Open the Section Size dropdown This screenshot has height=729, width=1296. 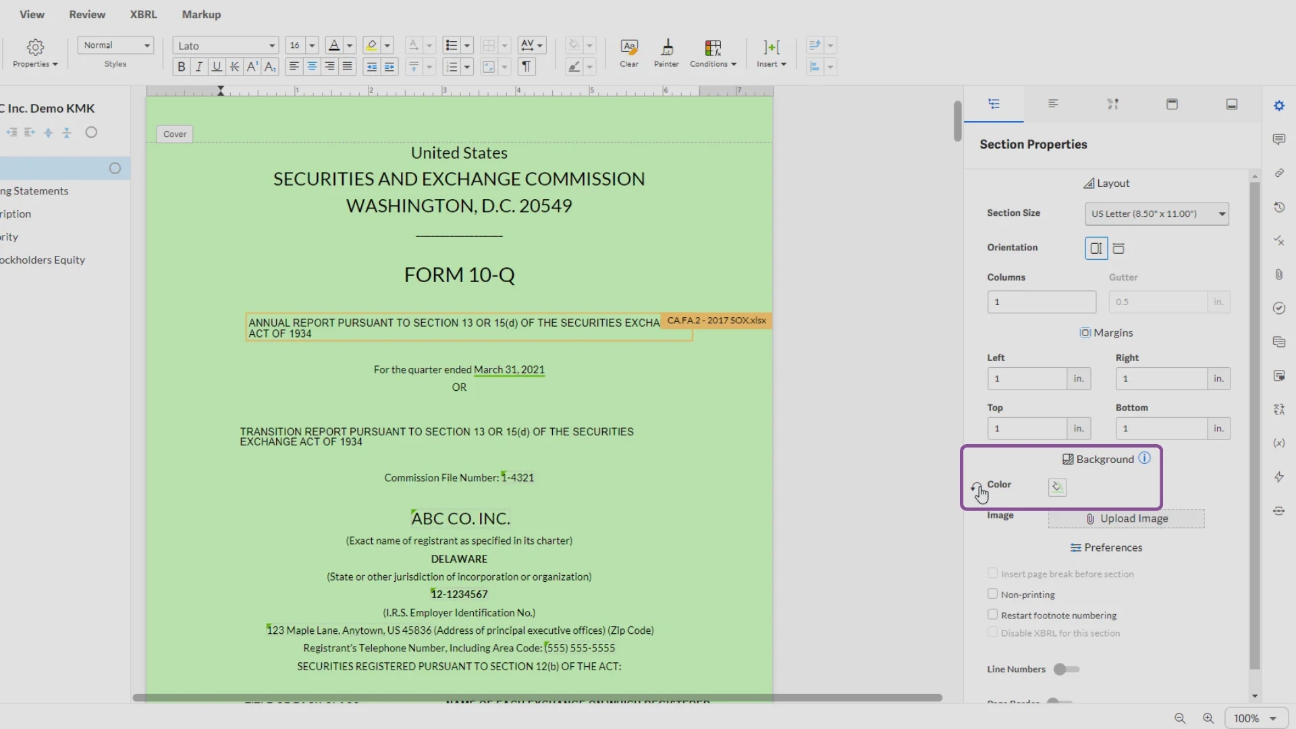pos(1156,214)
